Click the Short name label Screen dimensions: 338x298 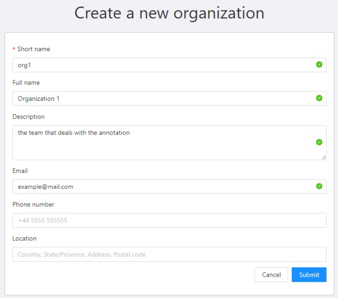(x=33, y=49)
